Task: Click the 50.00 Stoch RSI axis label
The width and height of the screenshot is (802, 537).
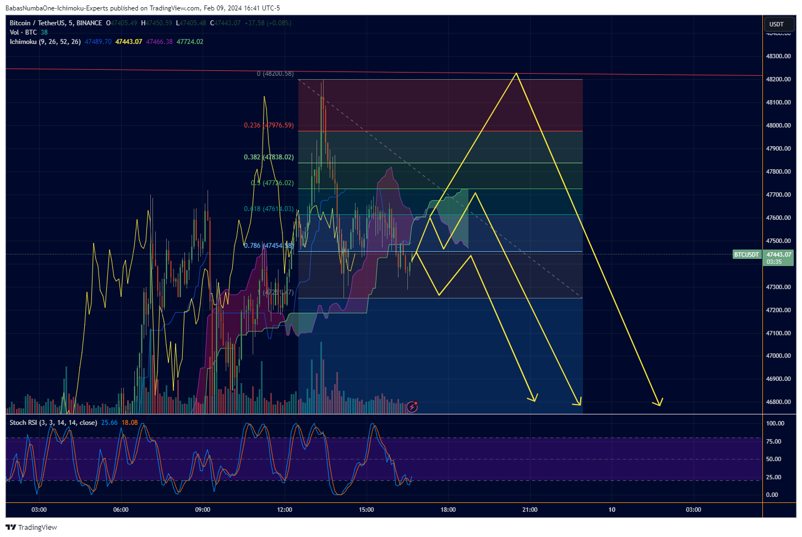Action: point(774,459)
